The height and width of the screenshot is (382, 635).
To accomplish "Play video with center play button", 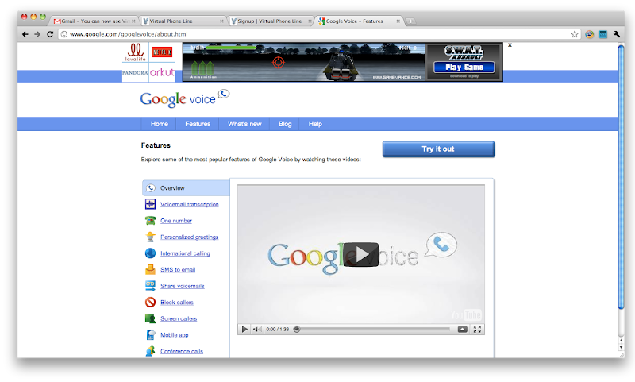I will tap(361, 254).
